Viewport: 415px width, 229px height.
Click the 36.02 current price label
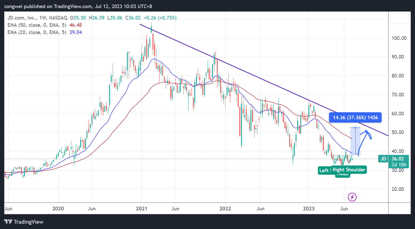[397, 159]
